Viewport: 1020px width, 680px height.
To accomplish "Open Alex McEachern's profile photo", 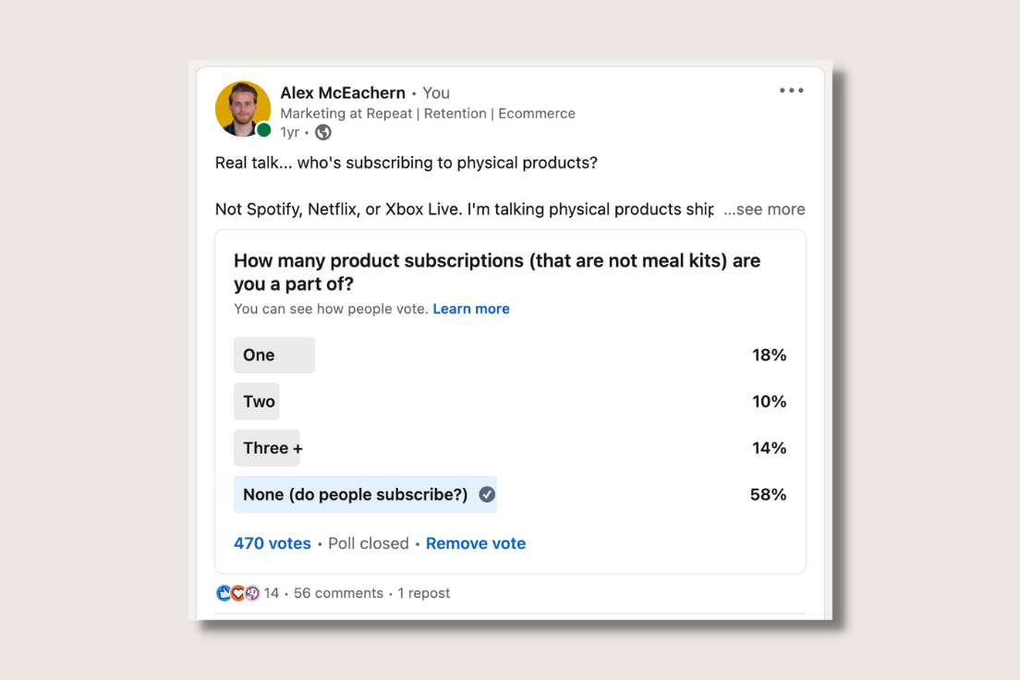I will coord(242,108).
